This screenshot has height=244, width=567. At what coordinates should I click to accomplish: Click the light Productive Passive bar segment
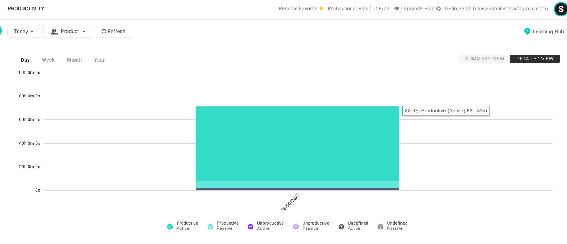point(297,185)
